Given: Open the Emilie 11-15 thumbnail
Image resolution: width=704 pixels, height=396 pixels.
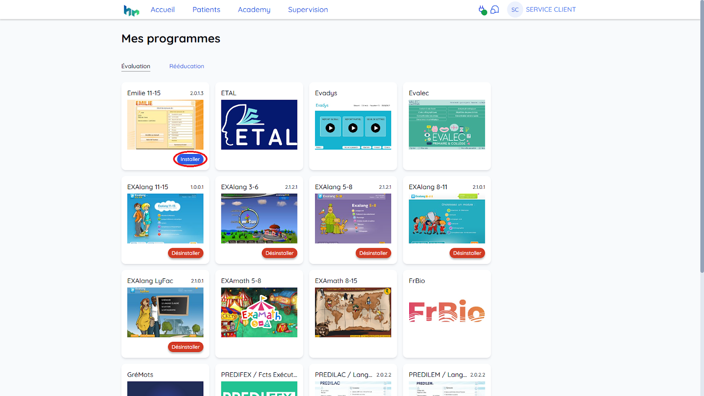Looking at the screenshot, I should pos(165,125).
